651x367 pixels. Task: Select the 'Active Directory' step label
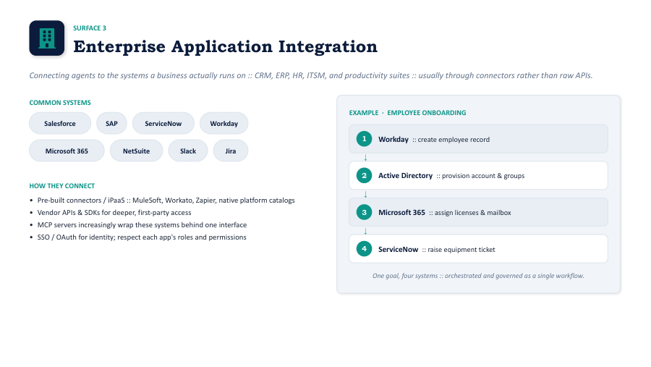click(405, 175)
